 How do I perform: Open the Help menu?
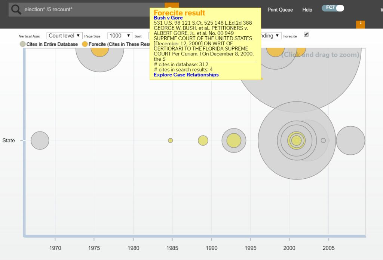click(x=307, y=10)
